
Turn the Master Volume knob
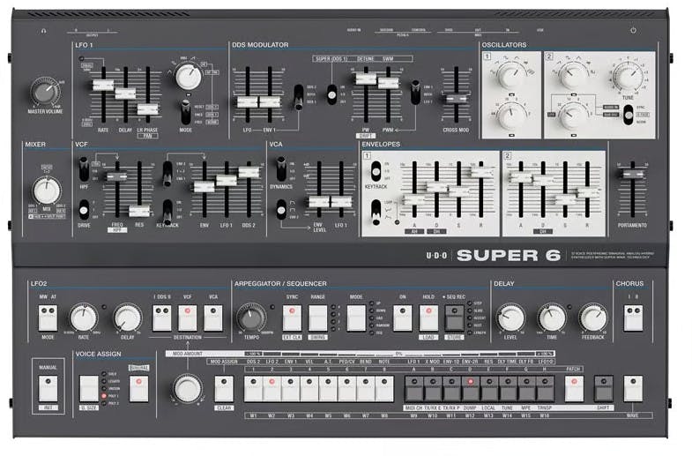pyautogui.click(x=45, y=92)
